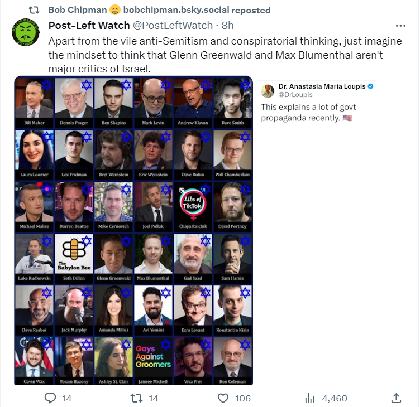Click the reply speech bubble icon
The height and width of the screenshot is (407, 420).
pyautogui.click(x=50, y=398)
